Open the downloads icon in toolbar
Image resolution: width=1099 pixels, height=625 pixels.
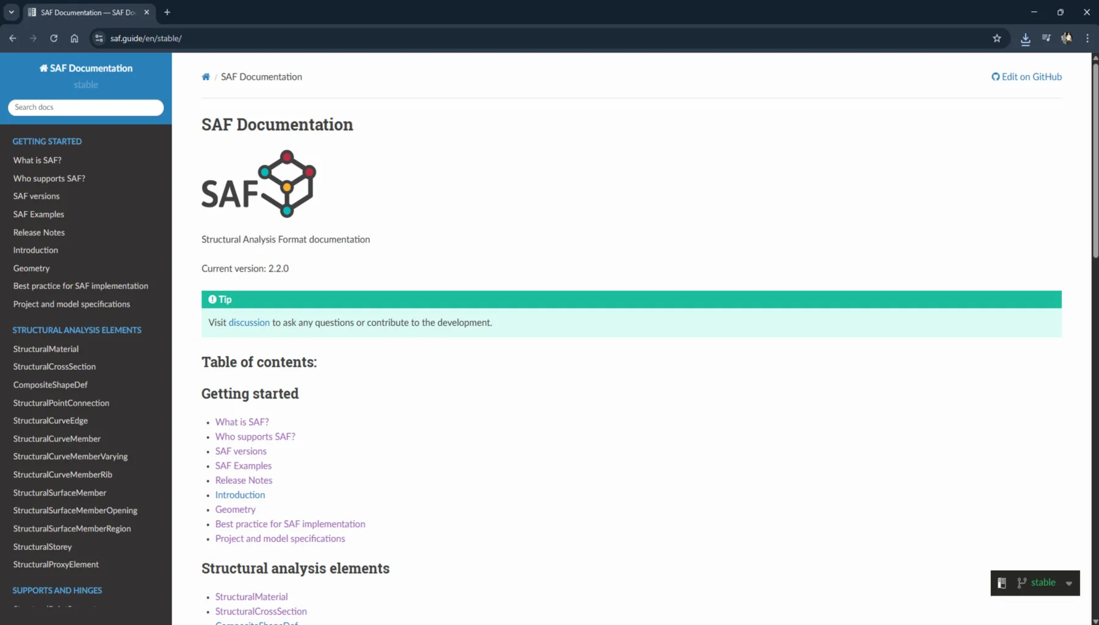pos(1026,38)
